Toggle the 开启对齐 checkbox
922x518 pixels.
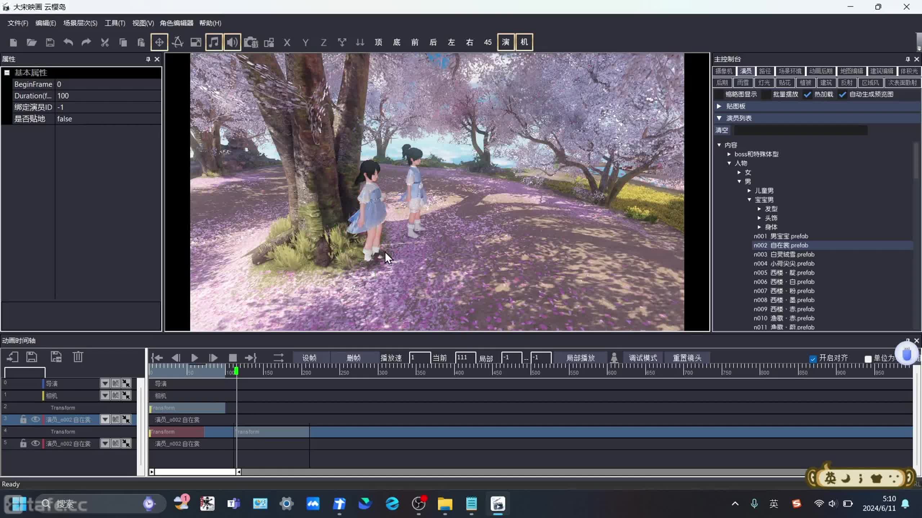tap(813, 359)
